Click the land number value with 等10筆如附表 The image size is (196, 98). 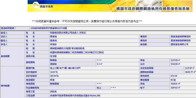[x=67, y=48]
